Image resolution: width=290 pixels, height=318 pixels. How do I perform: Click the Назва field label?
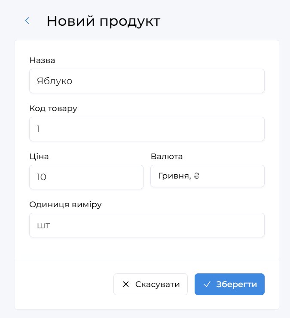(x=42, y=61)
